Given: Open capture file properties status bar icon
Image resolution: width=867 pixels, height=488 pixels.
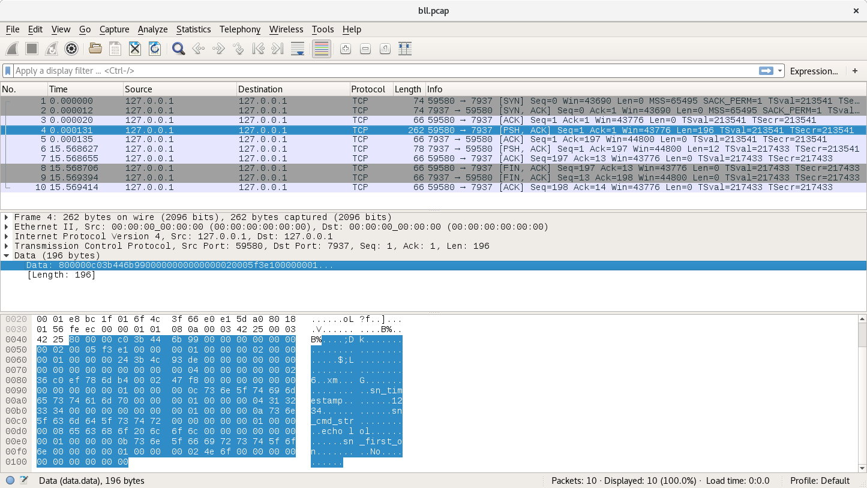Looking at the screenshot, I should 24,480.
